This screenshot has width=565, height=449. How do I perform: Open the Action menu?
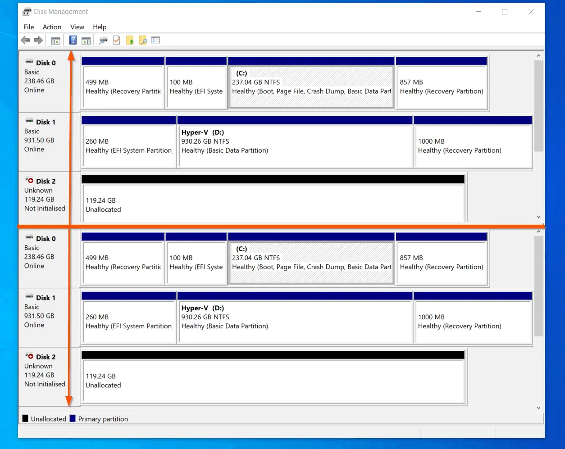[x=52, y=27]
